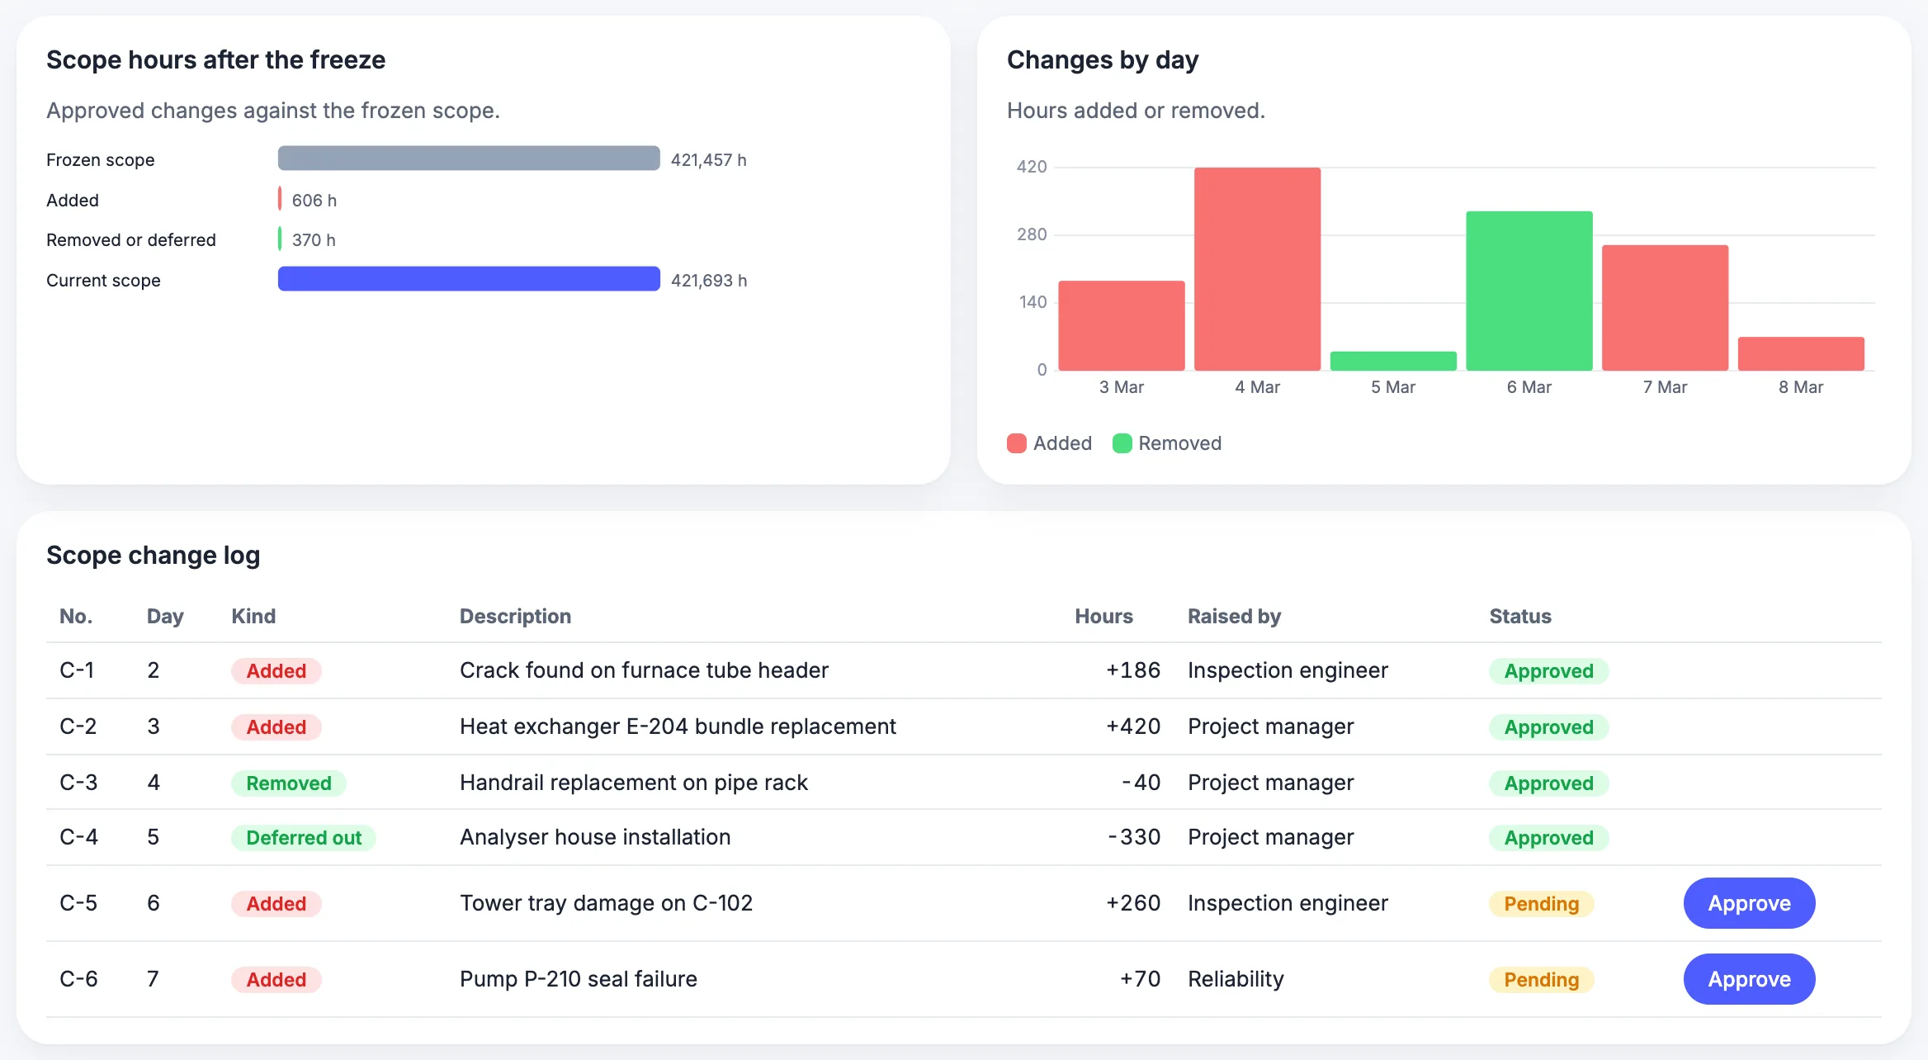1928x1060 pixels.
Task: Click the Current scope blue bar
Action: pyautogui.click(x=469, y=279)
